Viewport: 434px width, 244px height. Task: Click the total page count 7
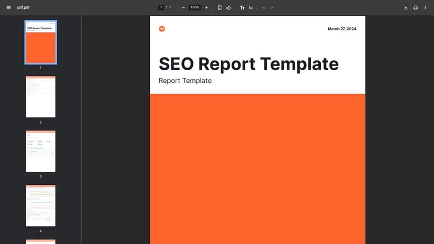[x=170, y=7]
